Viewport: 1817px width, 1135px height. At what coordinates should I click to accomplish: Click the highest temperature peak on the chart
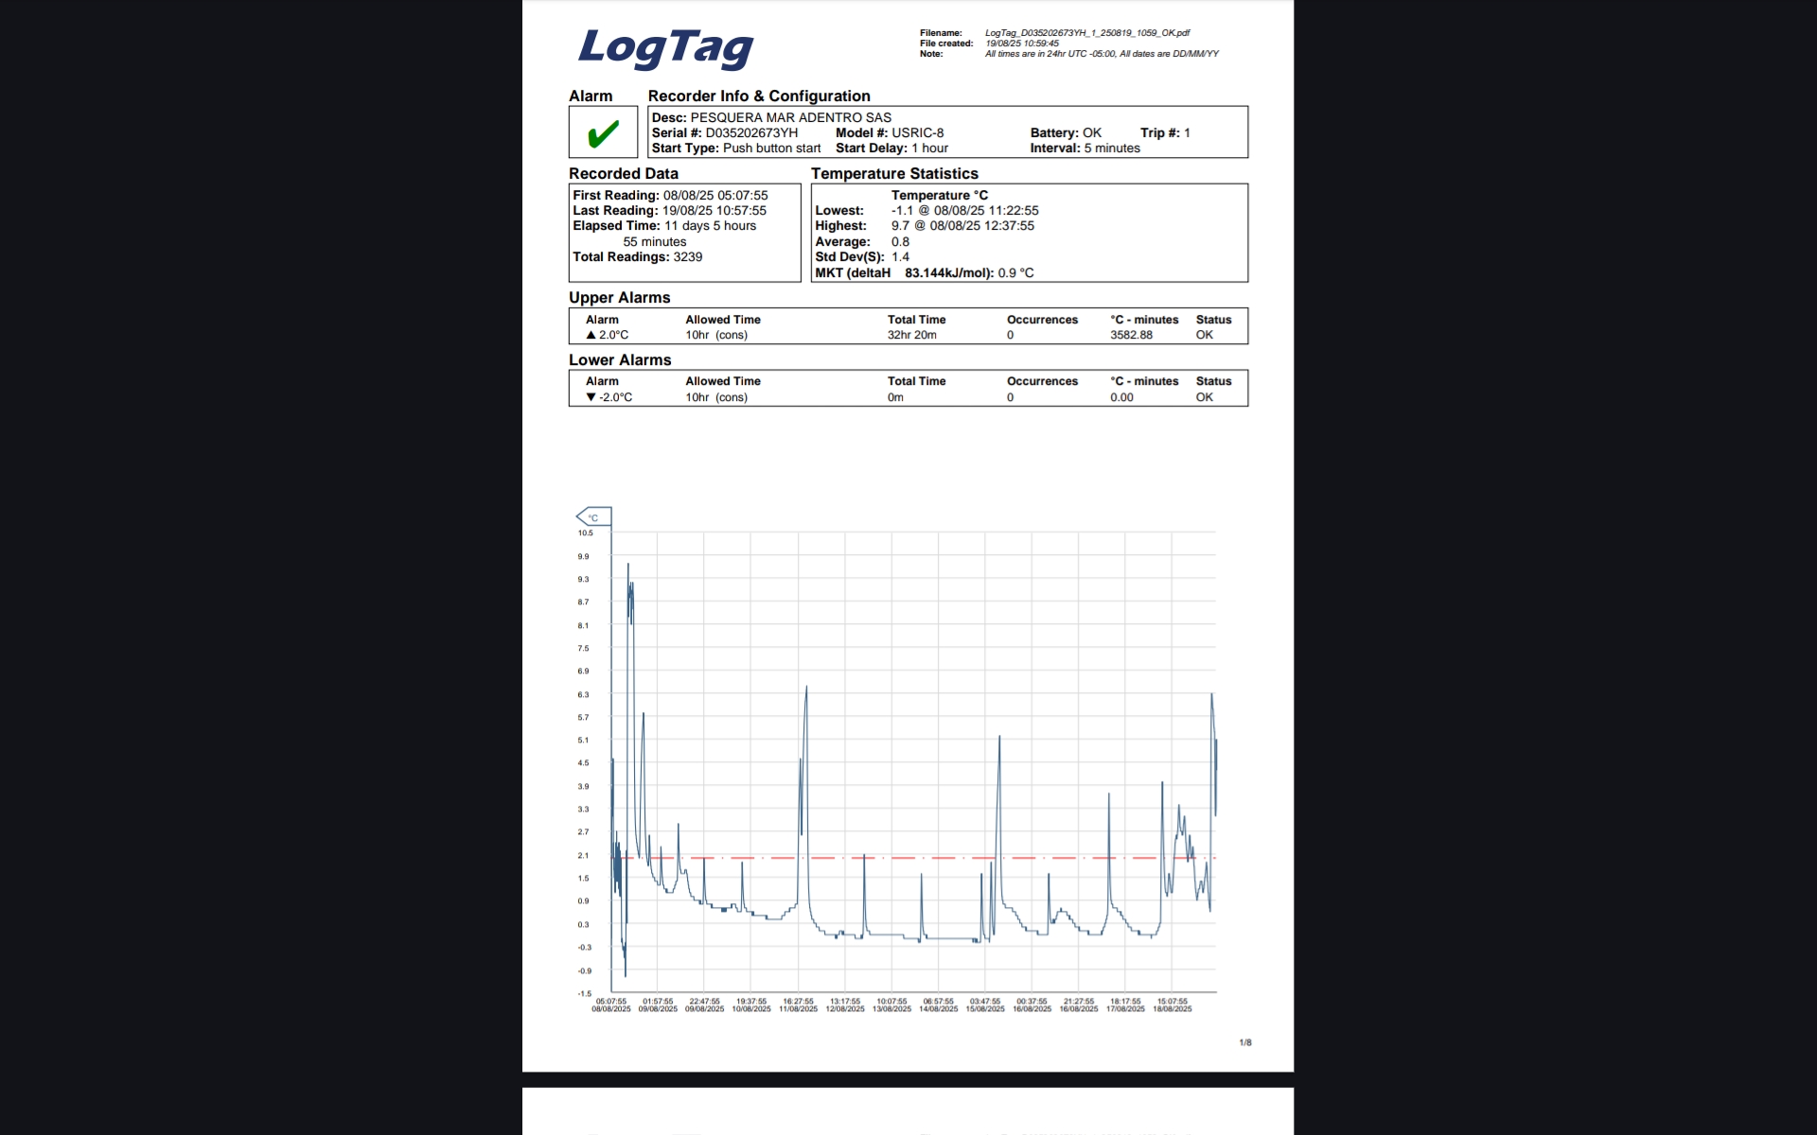point(627,567)
